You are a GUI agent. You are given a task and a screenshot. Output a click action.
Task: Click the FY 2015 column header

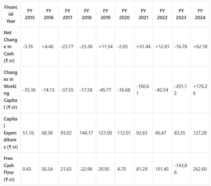pos(30,14)
